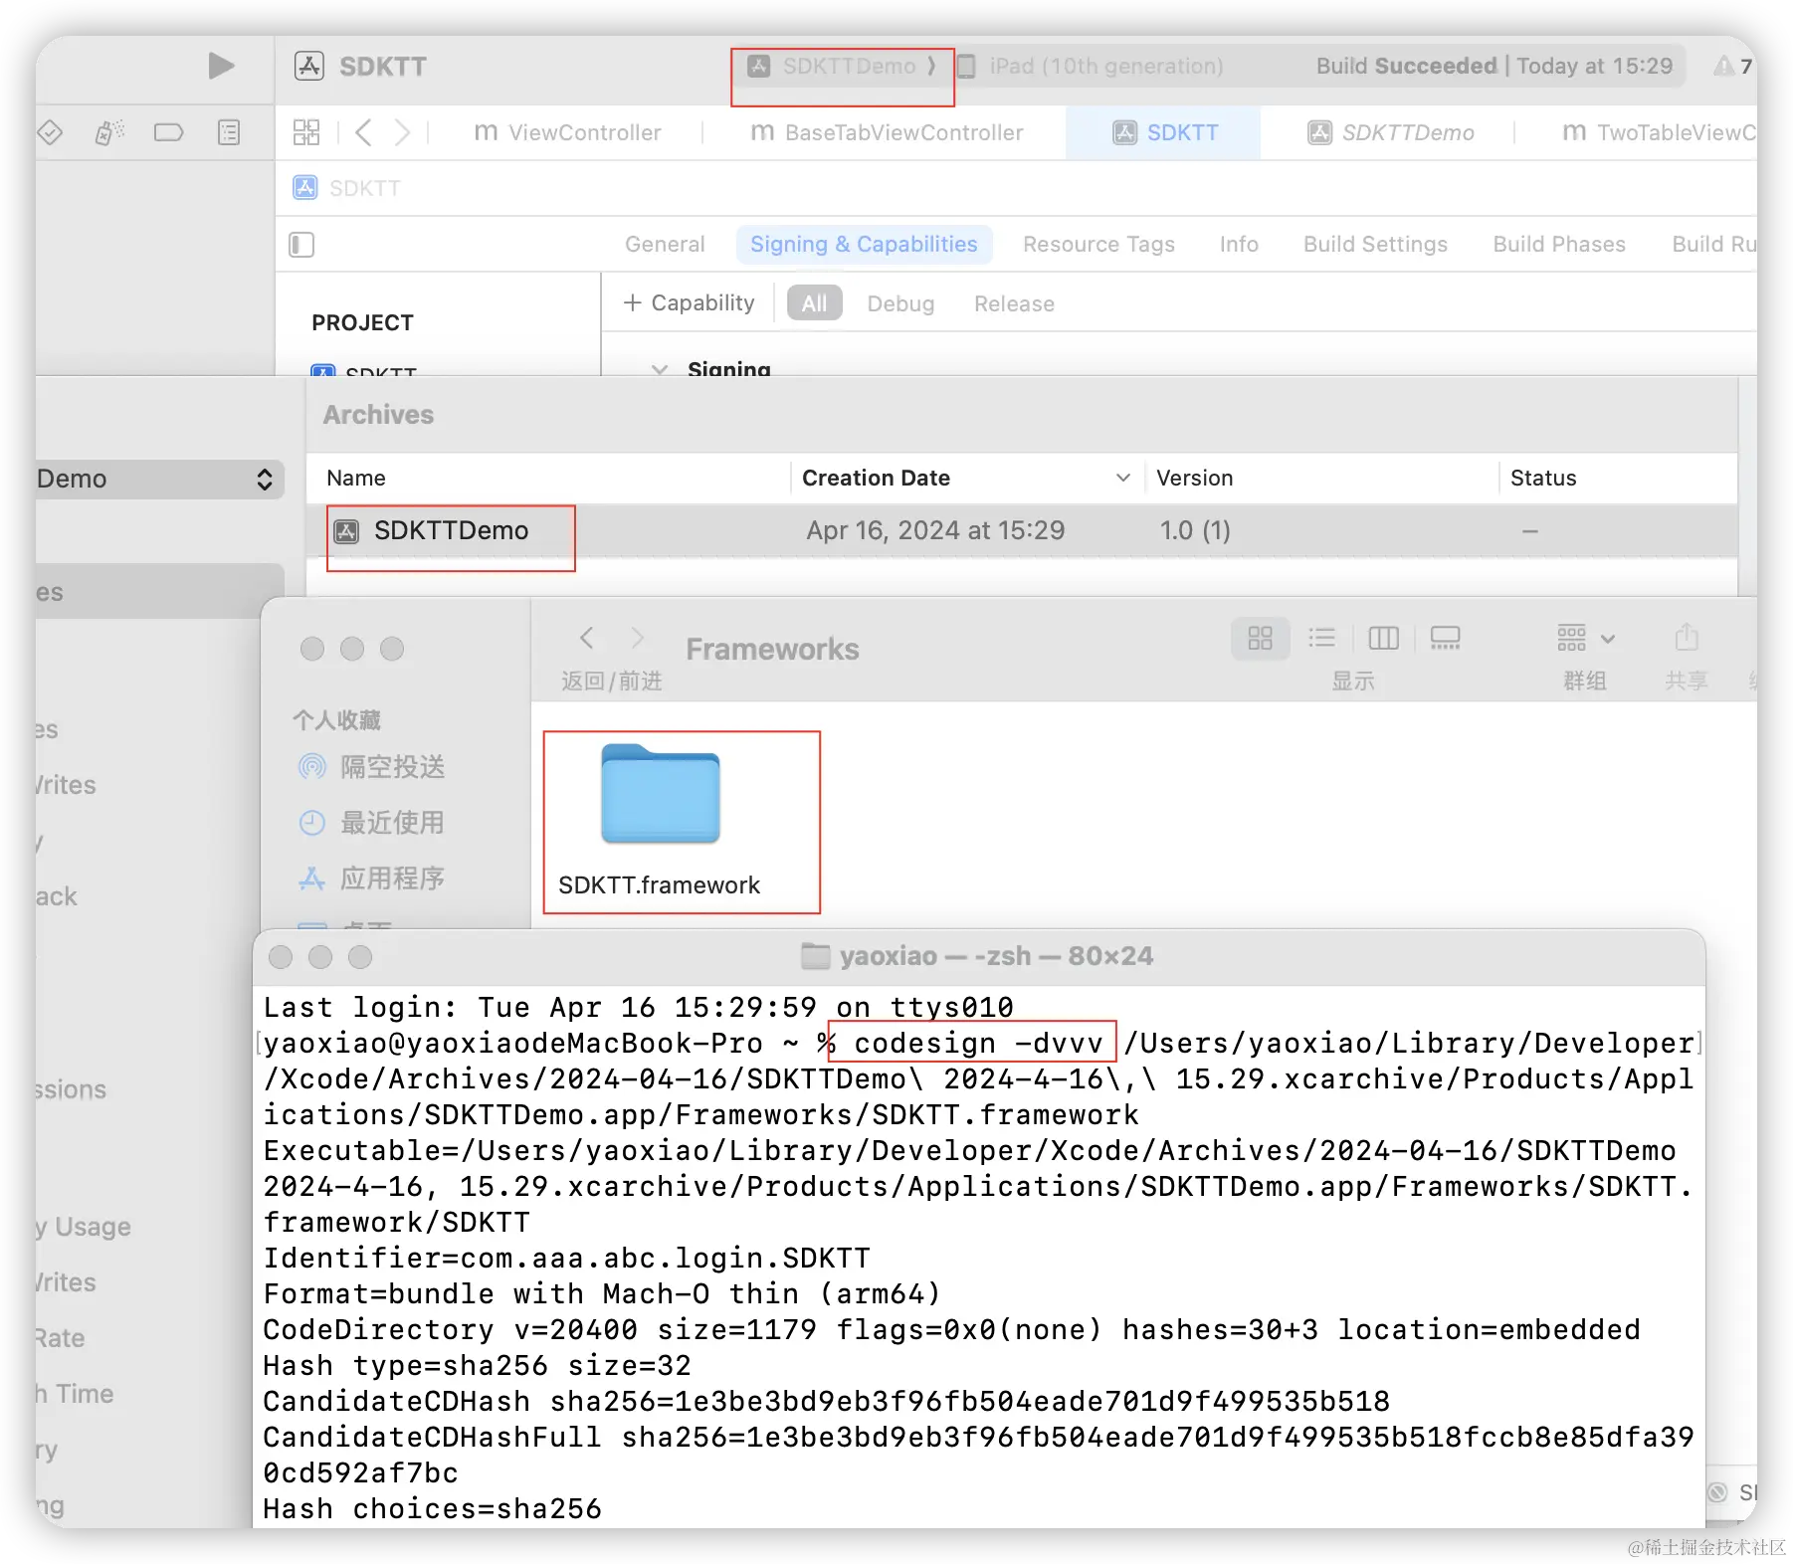
Task: Toggle the project targets sidebar
Action: [x=301, y=245]
